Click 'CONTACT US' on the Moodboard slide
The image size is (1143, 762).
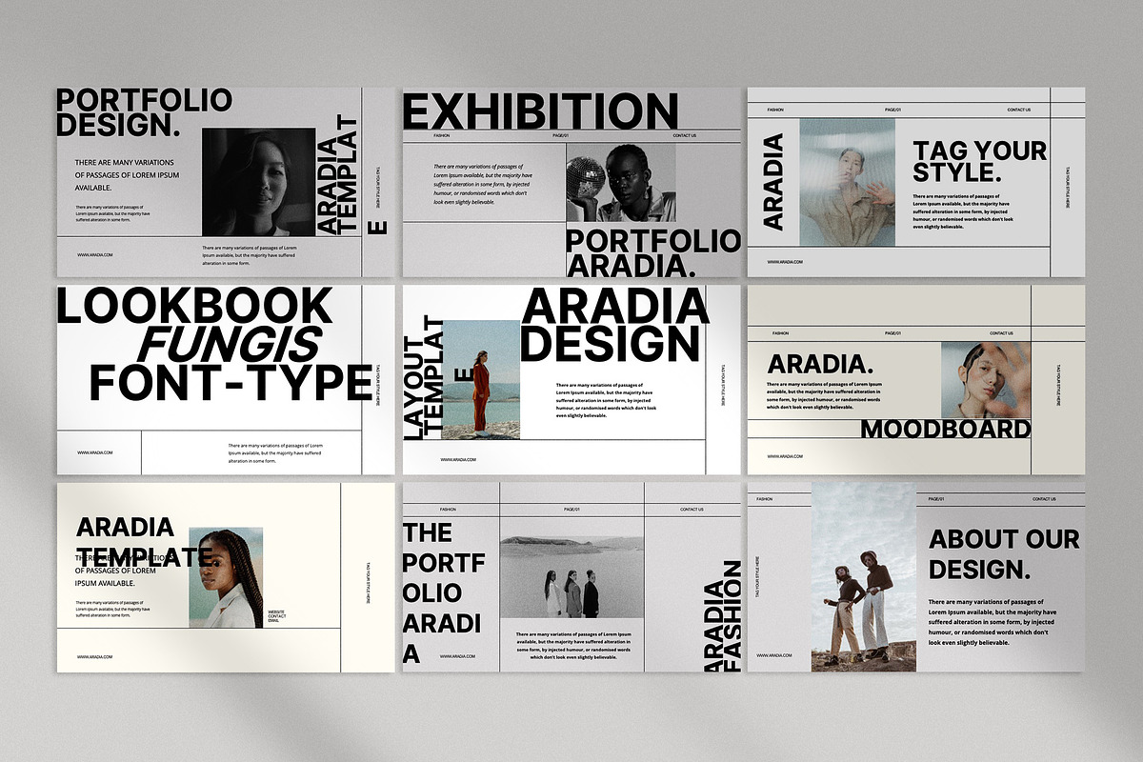pos(1001,333)
